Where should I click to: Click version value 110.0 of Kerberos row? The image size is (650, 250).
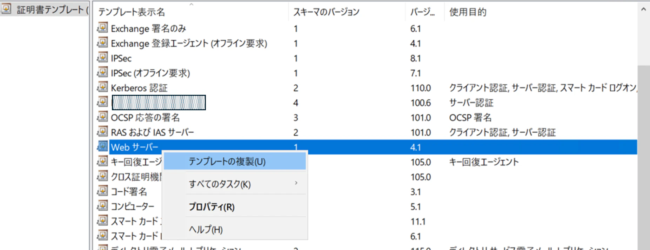coord(421,88)
